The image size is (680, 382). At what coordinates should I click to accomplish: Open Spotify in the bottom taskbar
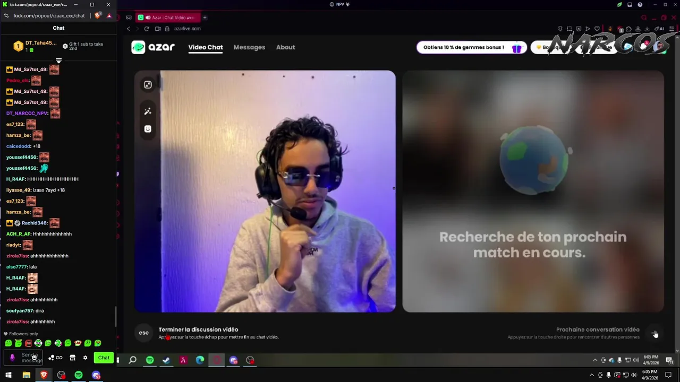tap(79, 375)
